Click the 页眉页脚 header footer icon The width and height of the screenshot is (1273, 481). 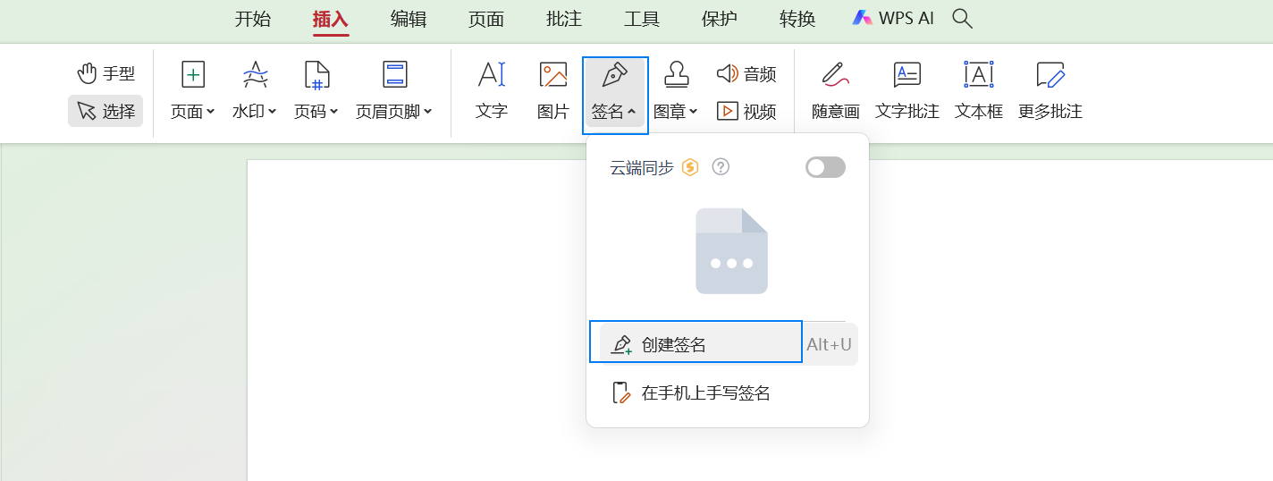tap(395, 74)
